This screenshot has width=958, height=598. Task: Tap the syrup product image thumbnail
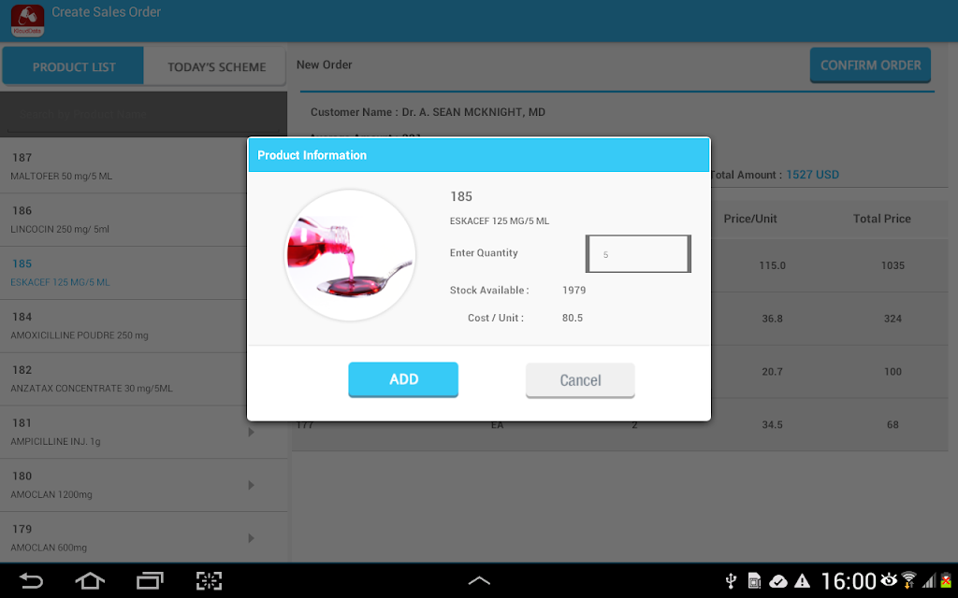350,255
